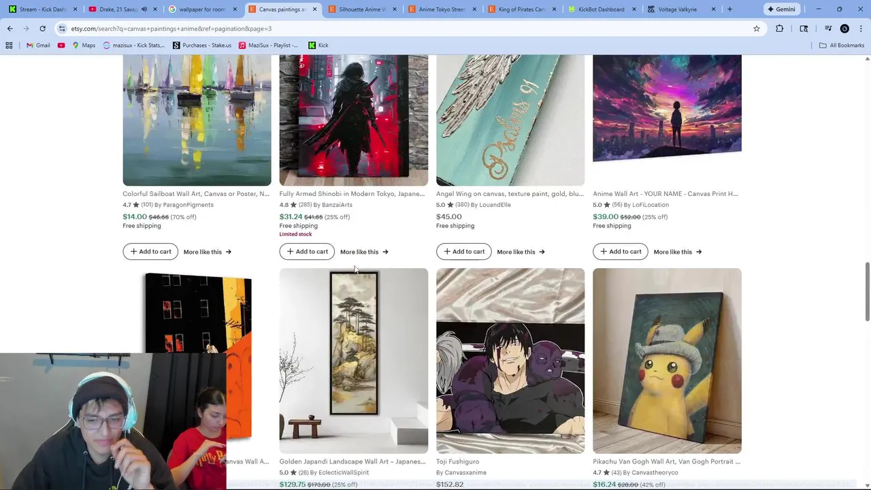Open the Purchases - Stake.us bookmark
The width and height of the screenshot is (871, 490).
202,46
